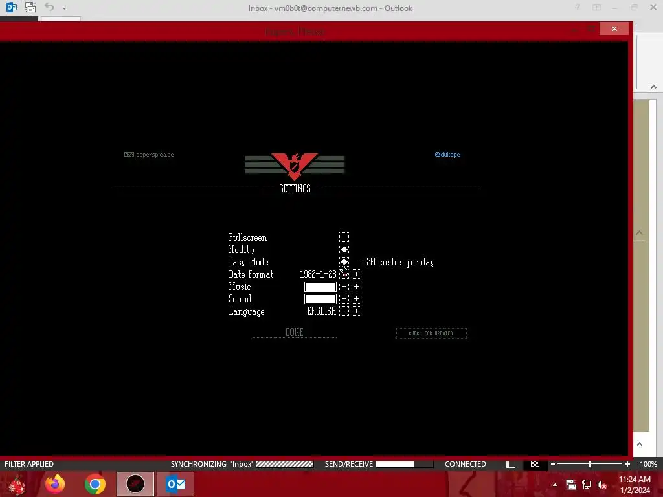The height and width of the screenshot is (497, 663).
Task: Switch to previous Language using minus
Action: coord(344,311)
